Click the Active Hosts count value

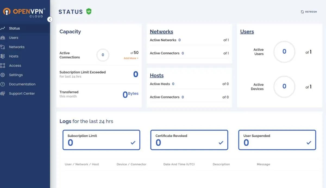(x=173, y=84)
